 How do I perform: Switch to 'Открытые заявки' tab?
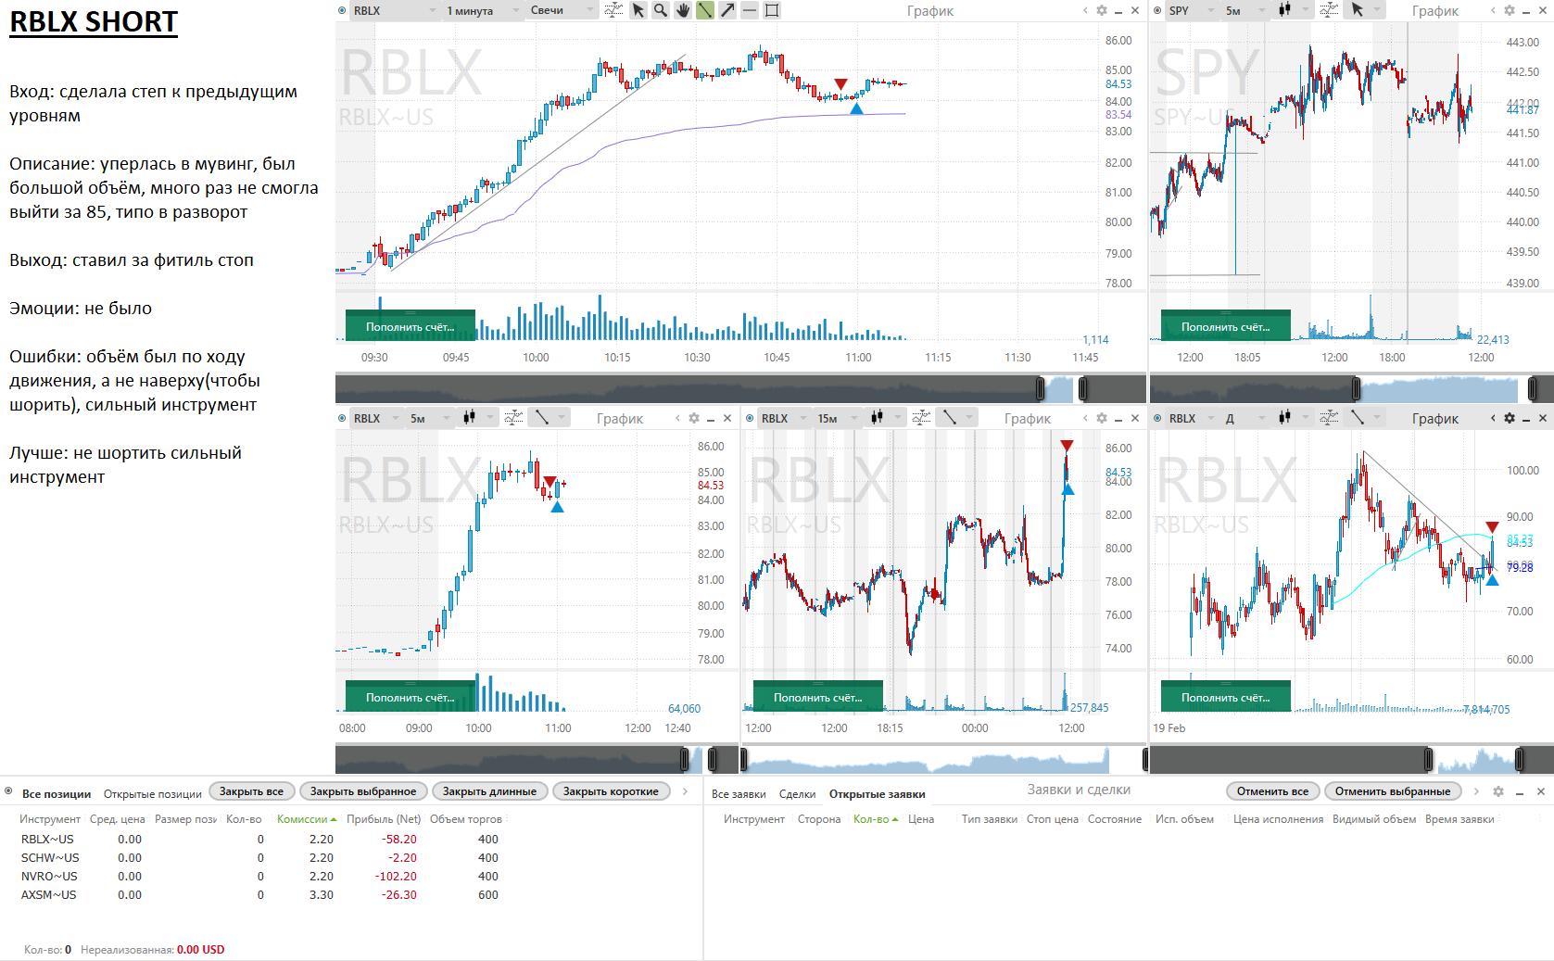(877, 794)
